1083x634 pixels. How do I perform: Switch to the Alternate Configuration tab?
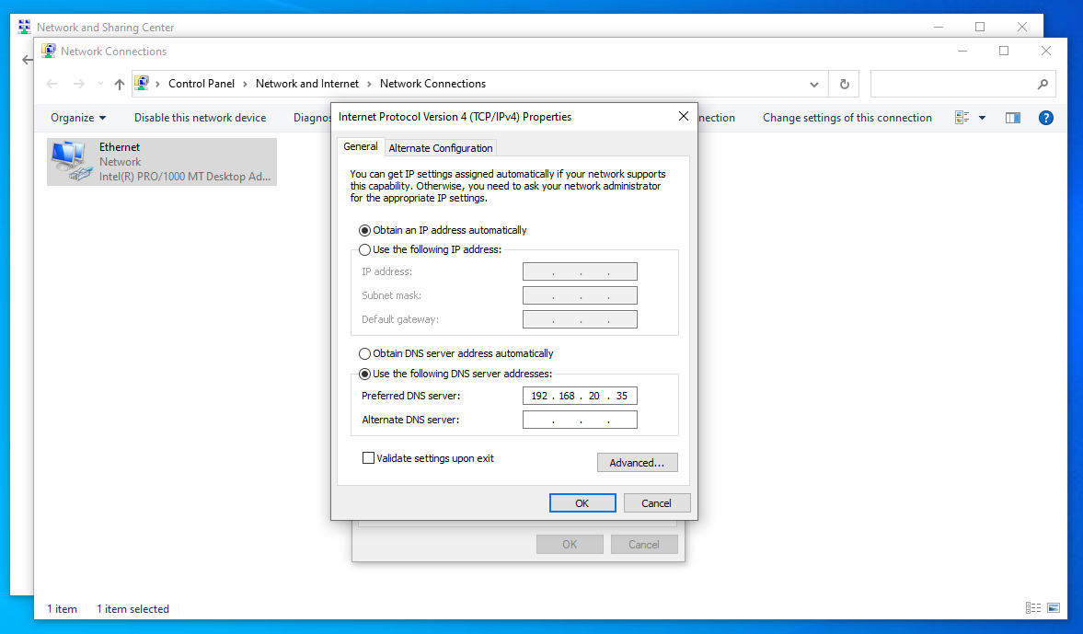pos(441,148)
